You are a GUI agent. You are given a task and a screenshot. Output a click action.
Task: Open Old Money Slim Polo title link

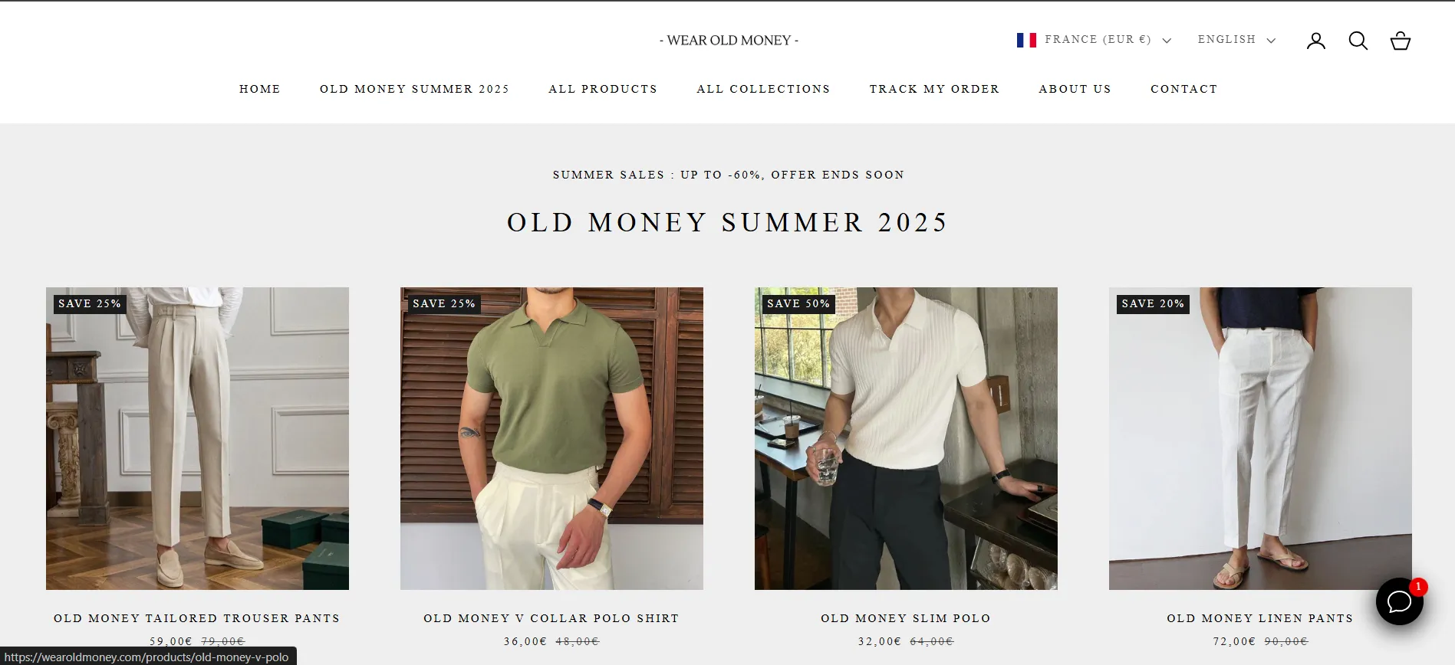point(906,618)
